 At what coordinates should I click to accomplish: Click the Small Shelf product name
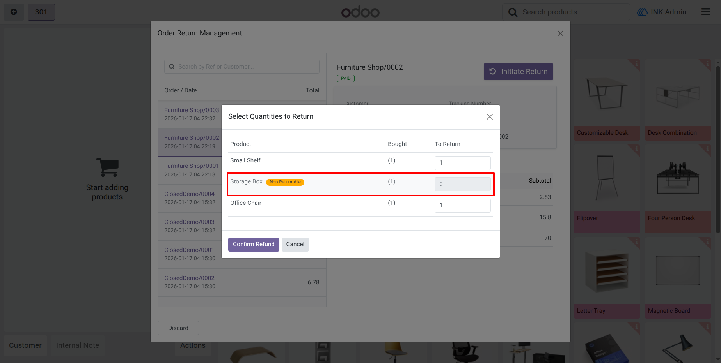pos(245,160)
